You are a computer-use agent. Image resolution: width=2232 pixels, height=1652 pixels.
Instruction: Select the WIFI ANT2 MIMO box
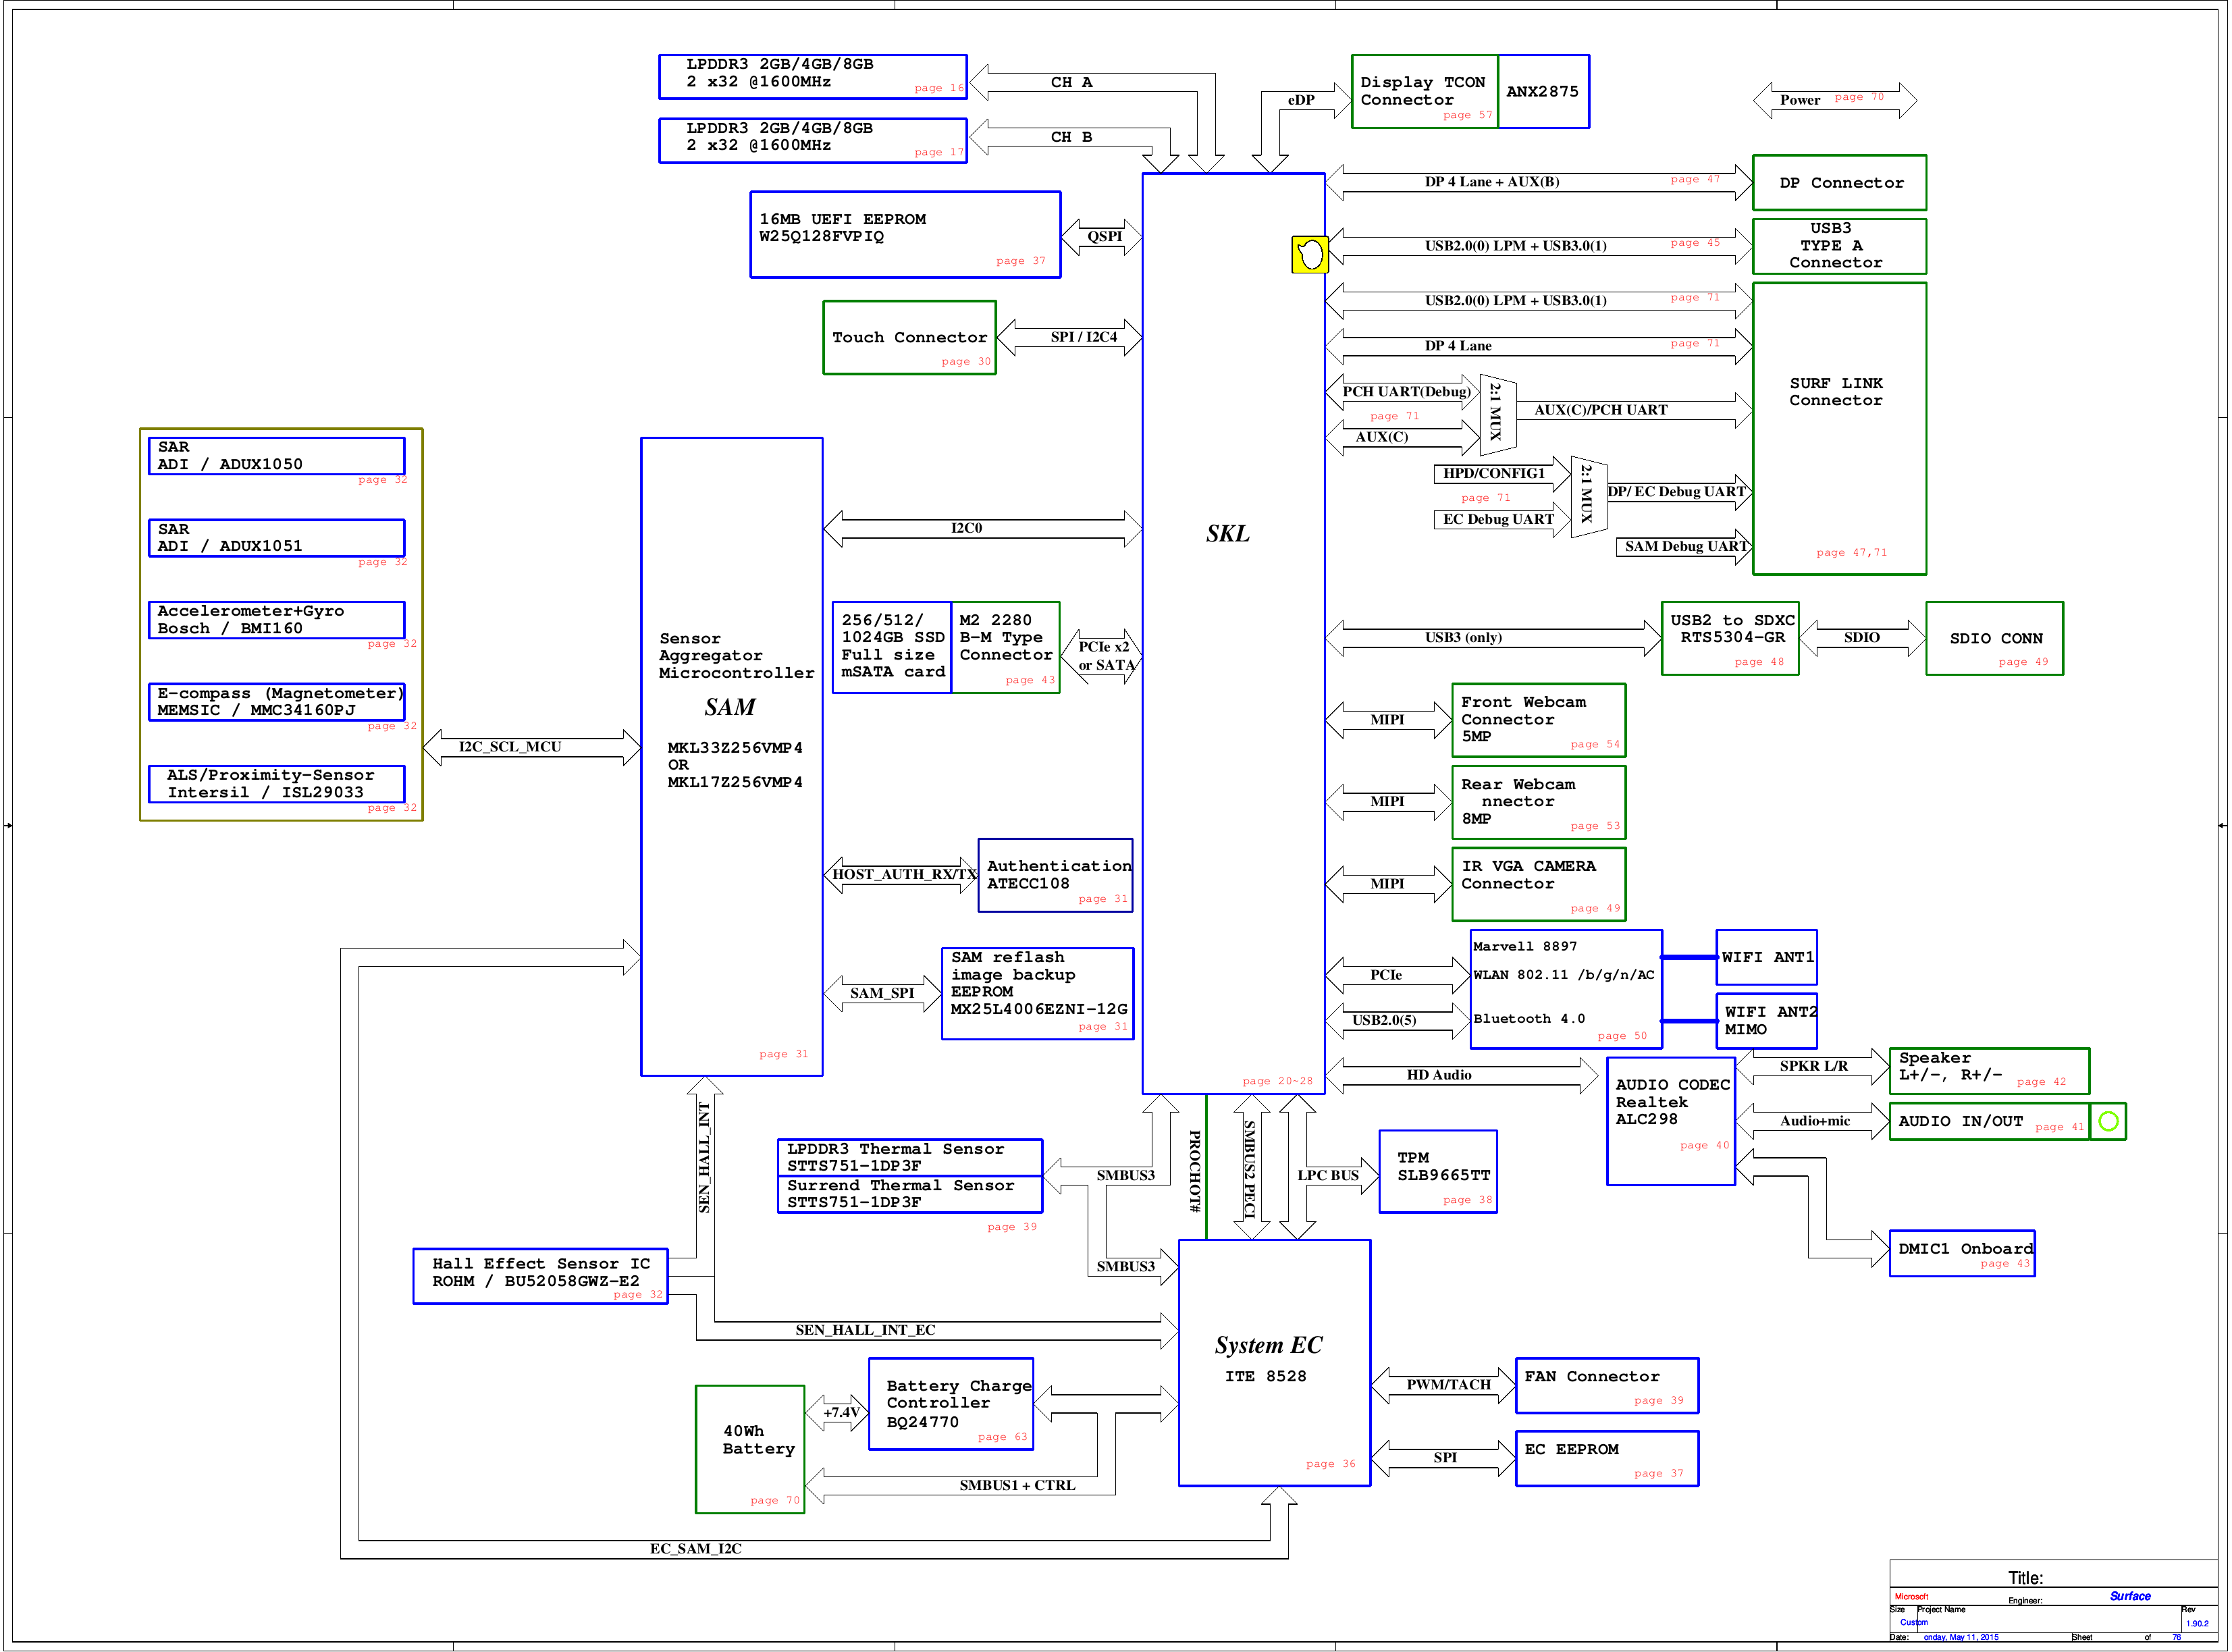(x=1767, y=1021)
